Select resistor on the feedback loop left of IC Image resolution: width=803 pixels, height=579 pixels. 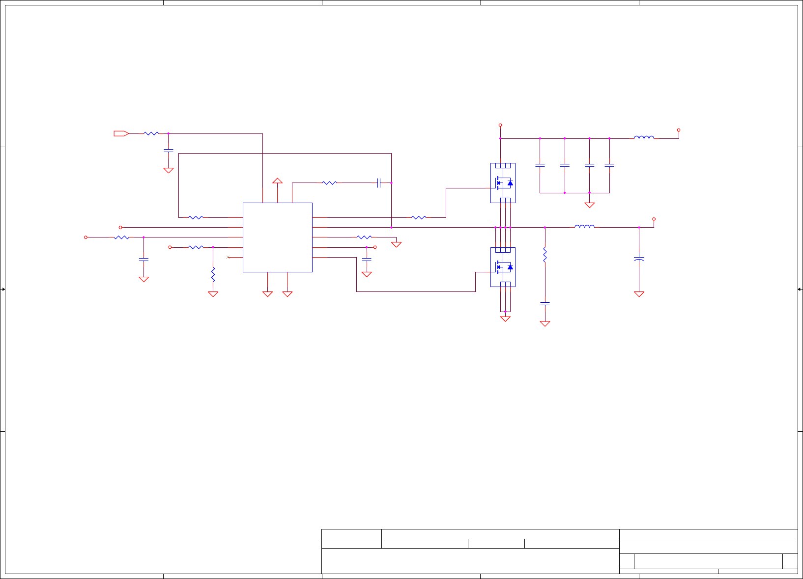coord(196,217)
